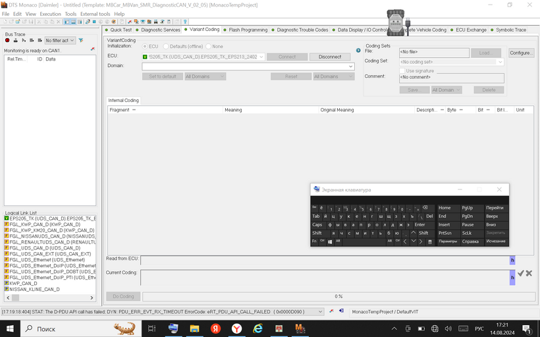This screenshot has height=337, width=540.
Task: Click Enter key on the on-screen keyboard
Action: click(423, 224)
